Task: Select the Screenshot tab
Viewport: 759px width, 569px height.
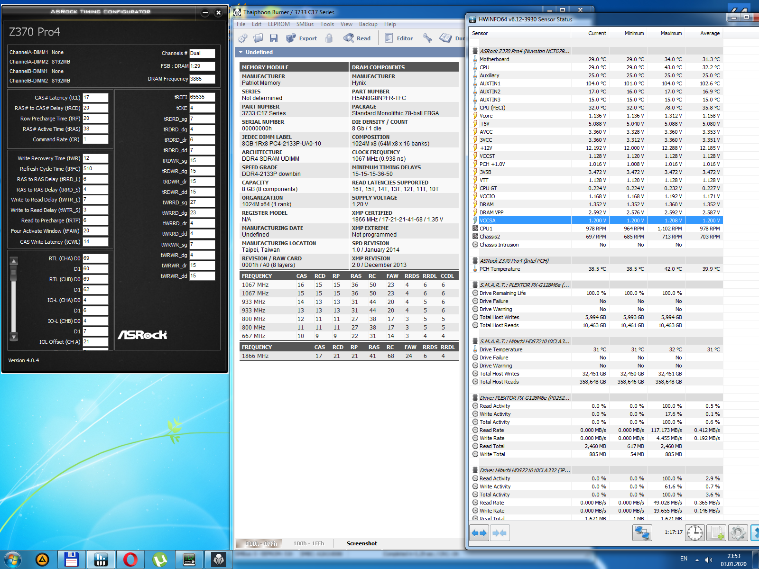Action: point(362,543)
